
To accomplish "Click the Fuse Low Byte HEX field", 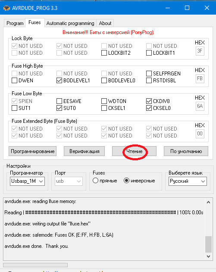I will [x=200, y=106].
